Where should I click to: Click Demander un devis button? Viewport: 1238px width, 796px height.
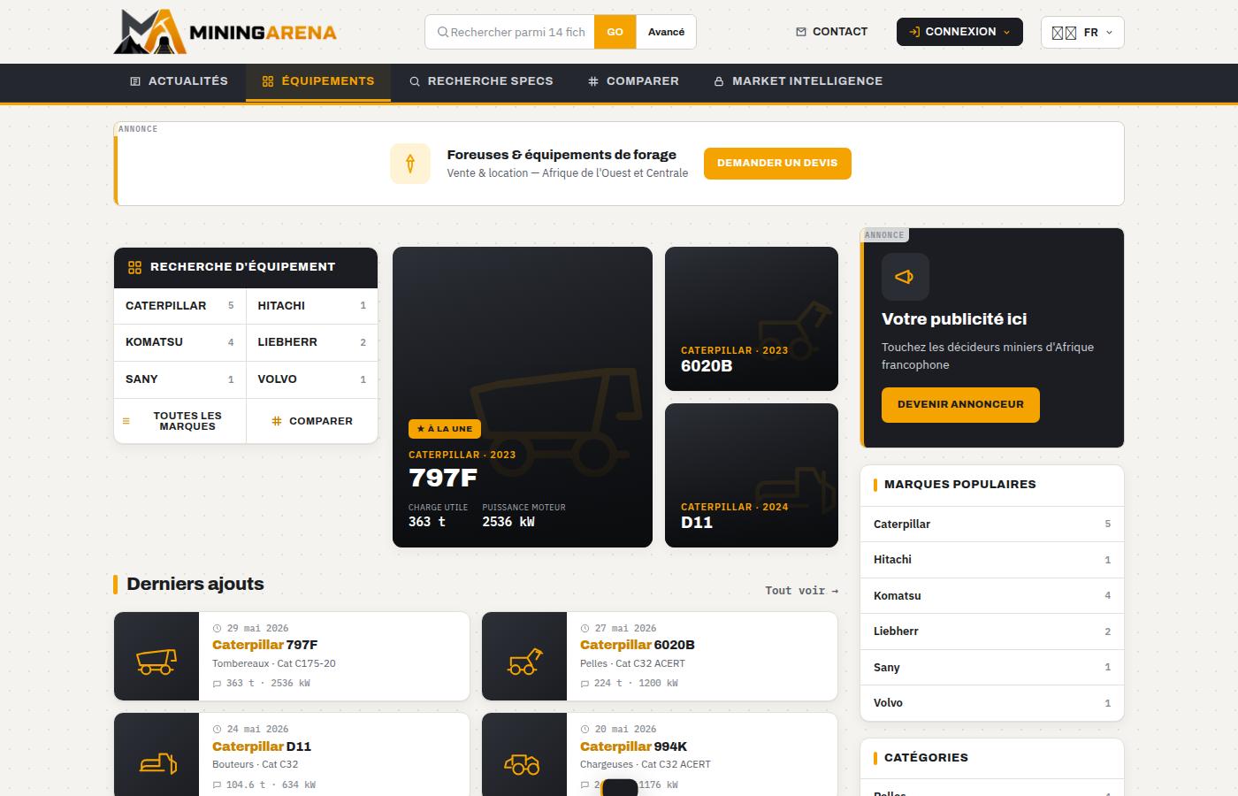777,164
